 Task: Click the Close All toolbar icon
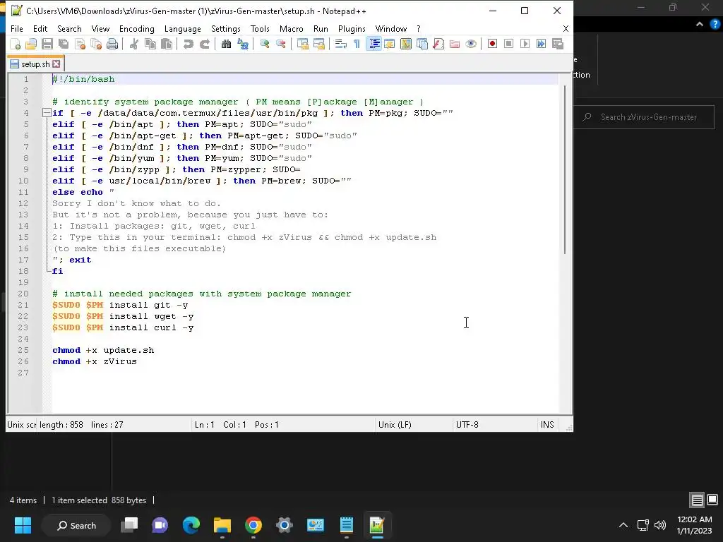click(96, 44)
